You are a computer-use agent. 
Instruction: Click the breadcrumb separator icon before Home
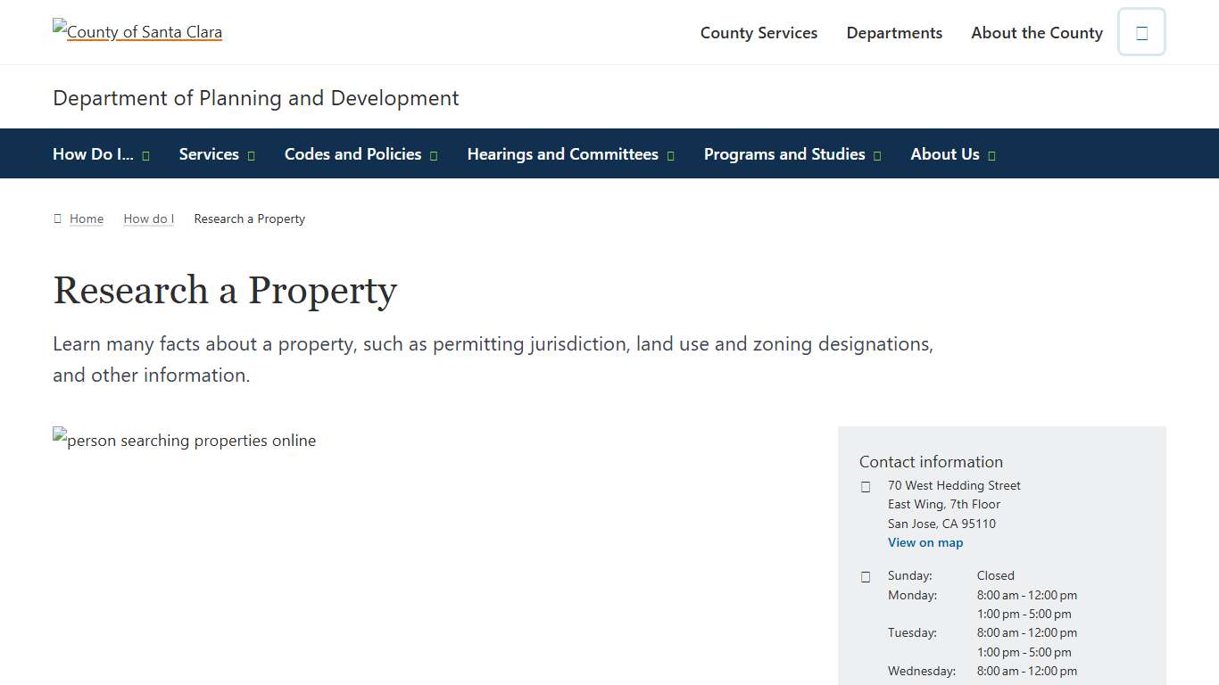coord(57,218)
